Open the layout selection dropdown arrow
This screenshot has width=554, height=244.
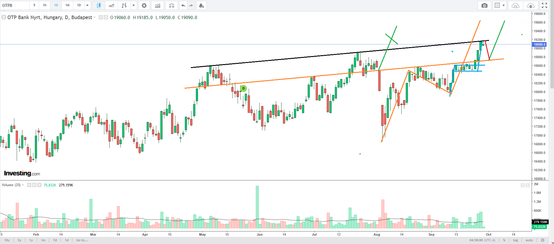coord(504,5)
